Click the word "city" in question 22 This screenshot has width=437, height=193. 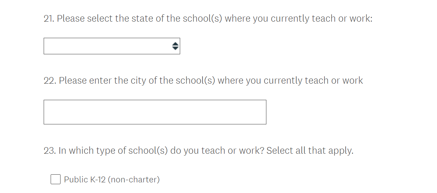point(138,80)
